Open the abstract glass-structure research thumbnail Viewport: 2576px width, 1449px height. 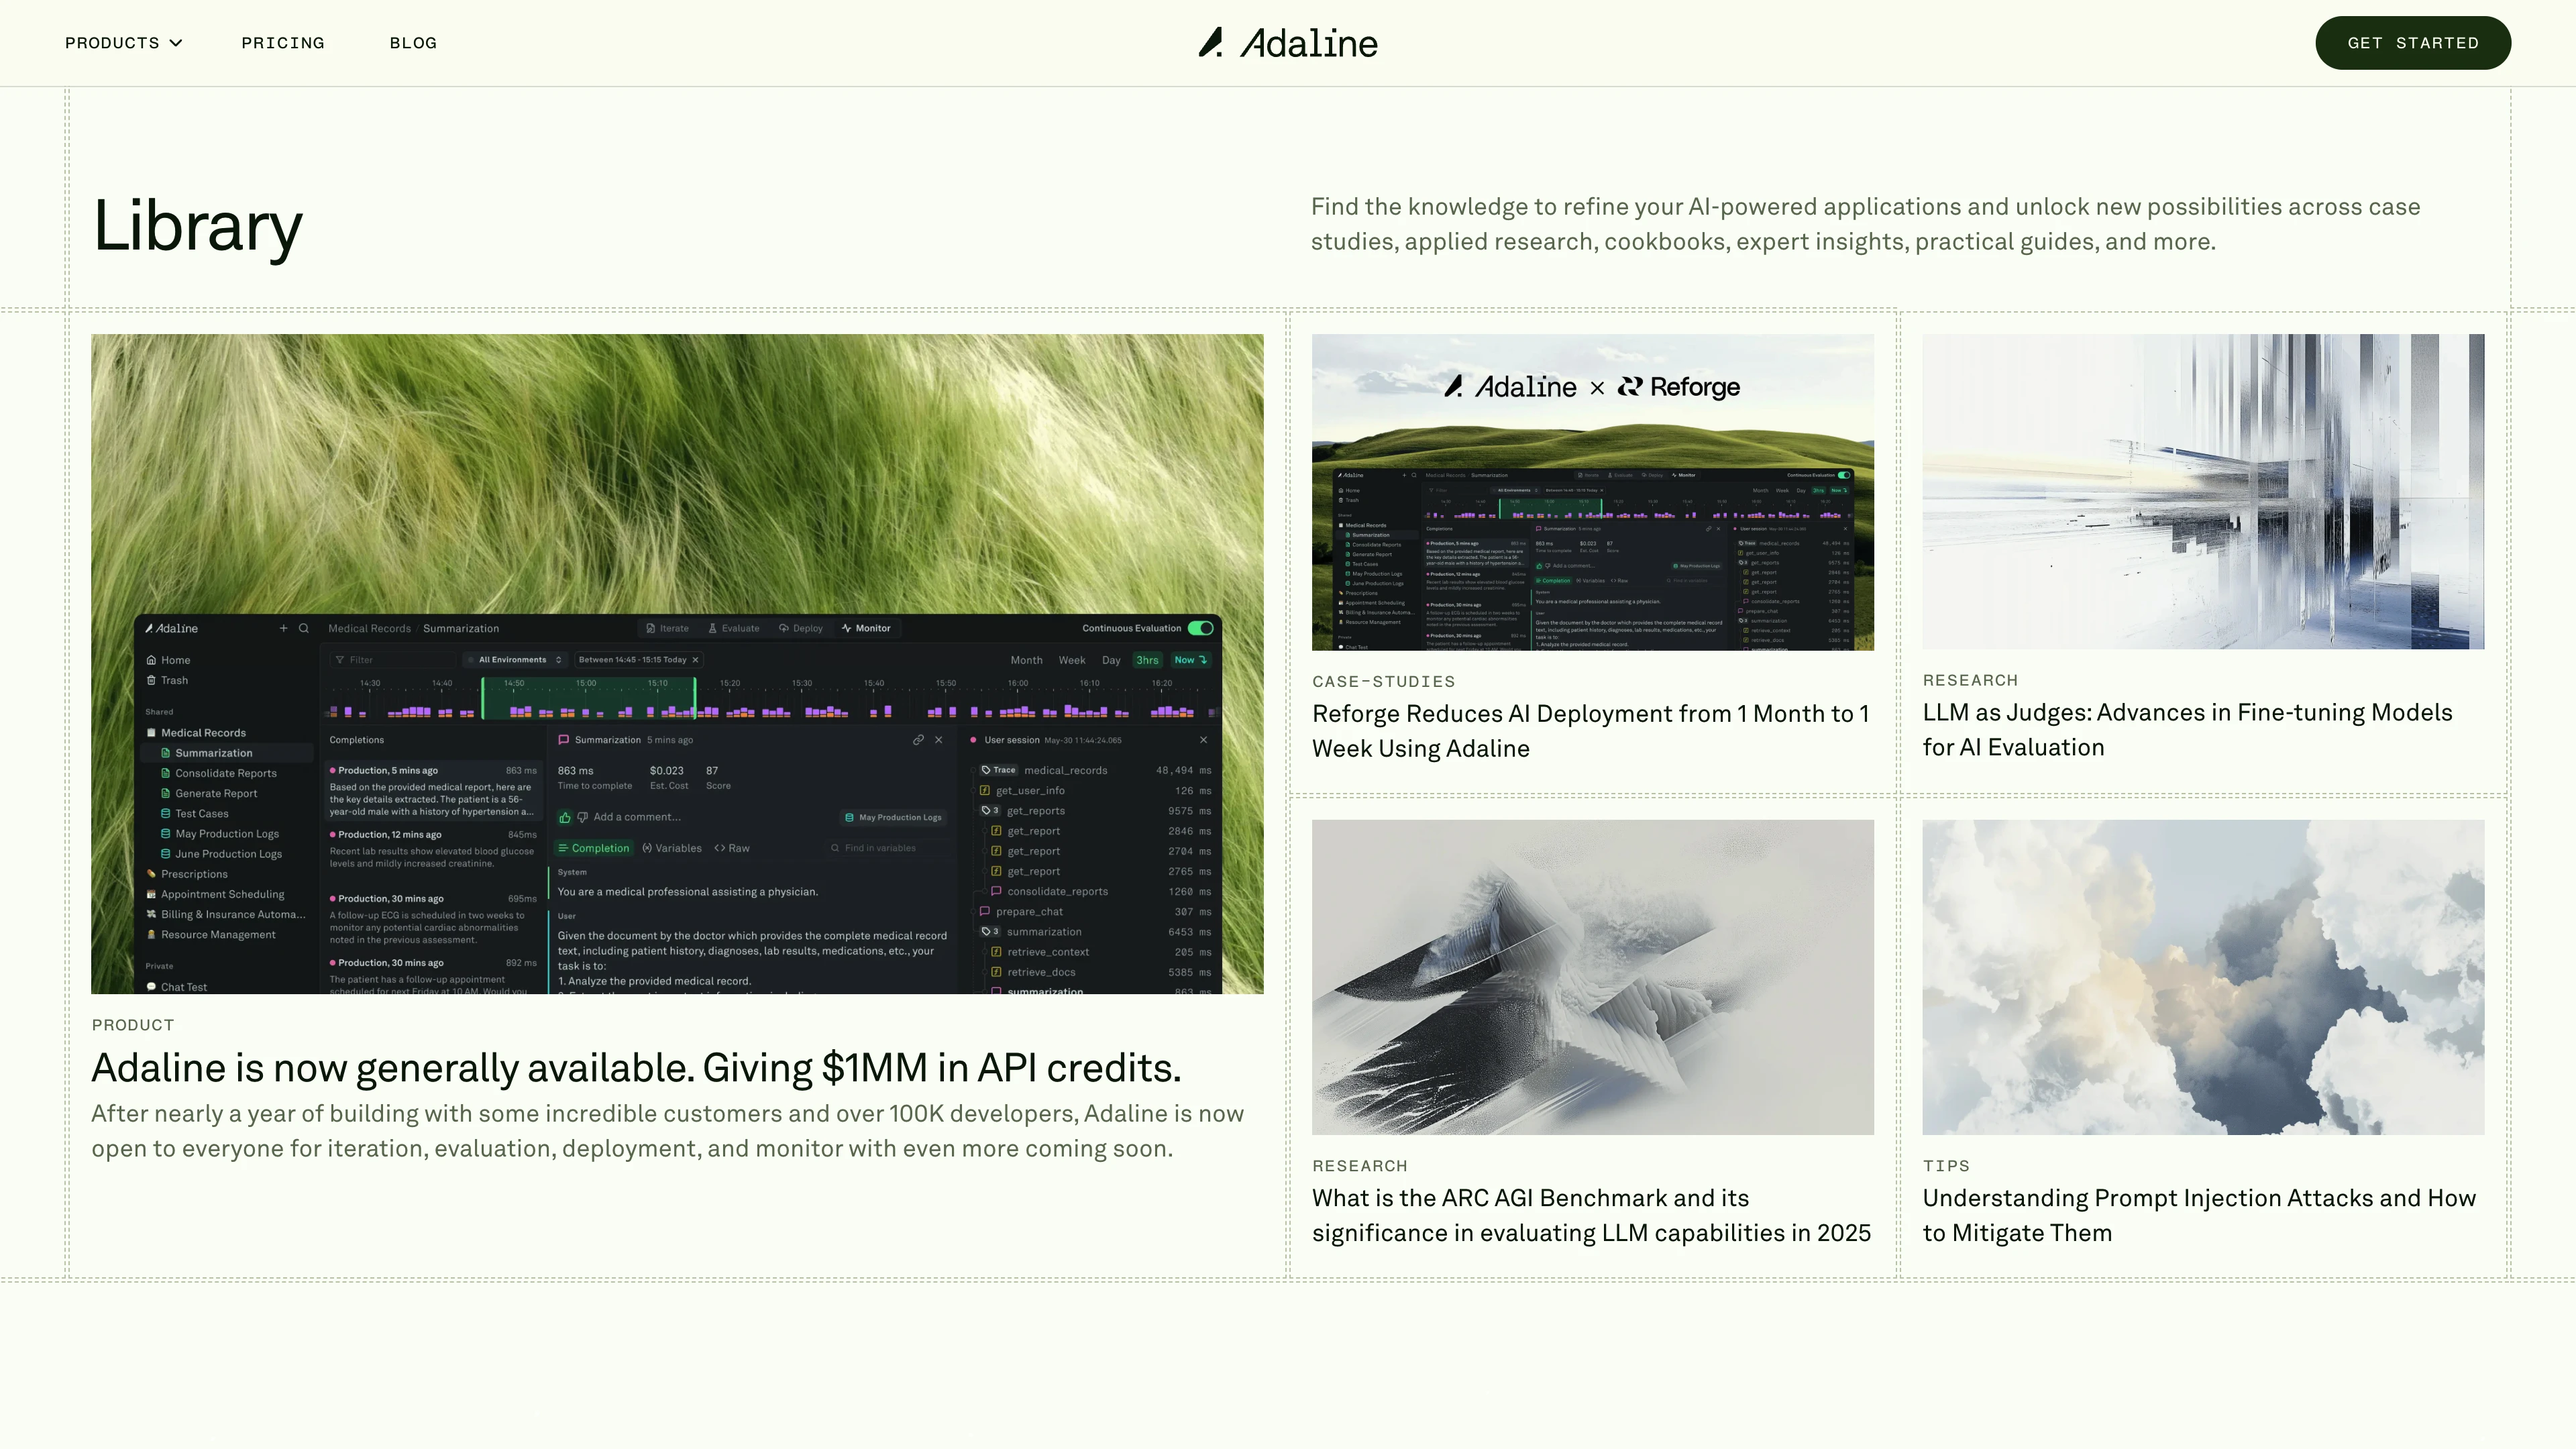tap(2203, 491)
